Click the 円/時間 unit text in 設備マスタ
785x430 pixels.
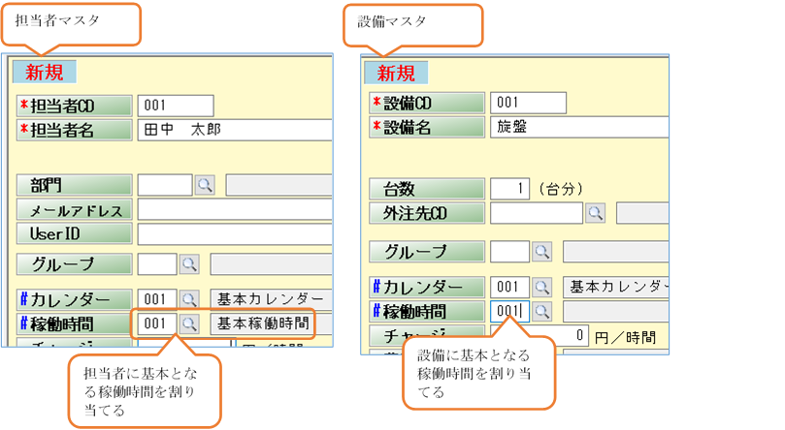pos(625,338)
